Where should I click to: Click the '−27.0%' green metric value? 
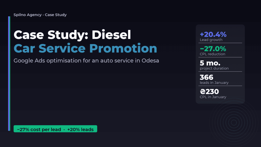click(x=213, y=49)
